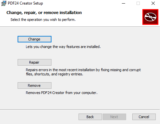Cancel the setup wizard
This screenshot has width=160, height=124.
pos(144,117)
